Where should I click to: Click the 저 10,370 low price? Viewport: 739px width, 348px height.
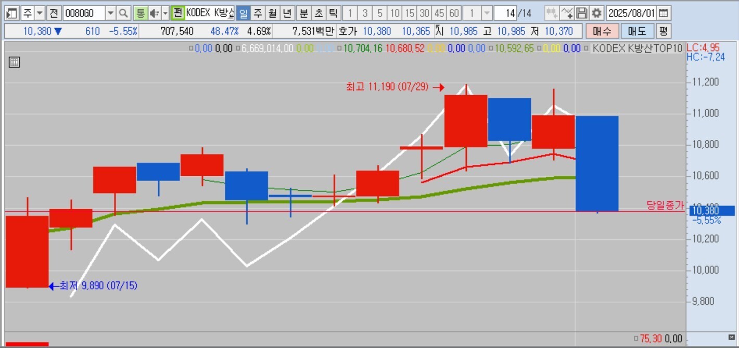552,31
